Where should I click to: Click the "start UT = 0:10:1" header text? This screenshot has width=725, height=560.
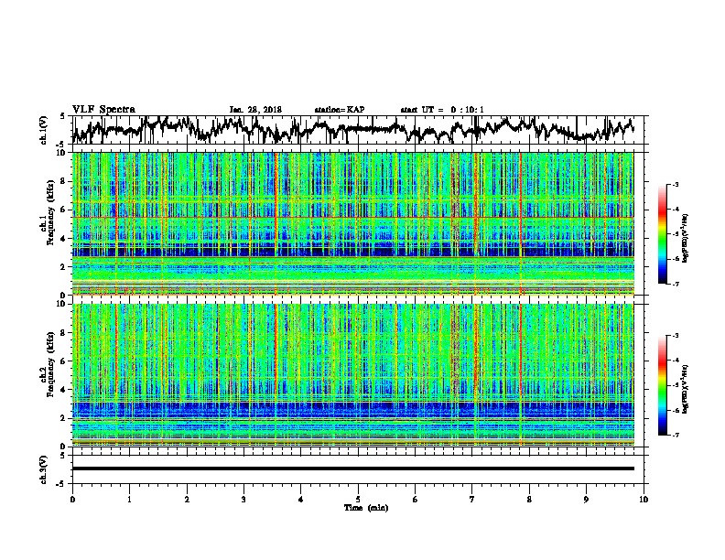tap(442, 110)
